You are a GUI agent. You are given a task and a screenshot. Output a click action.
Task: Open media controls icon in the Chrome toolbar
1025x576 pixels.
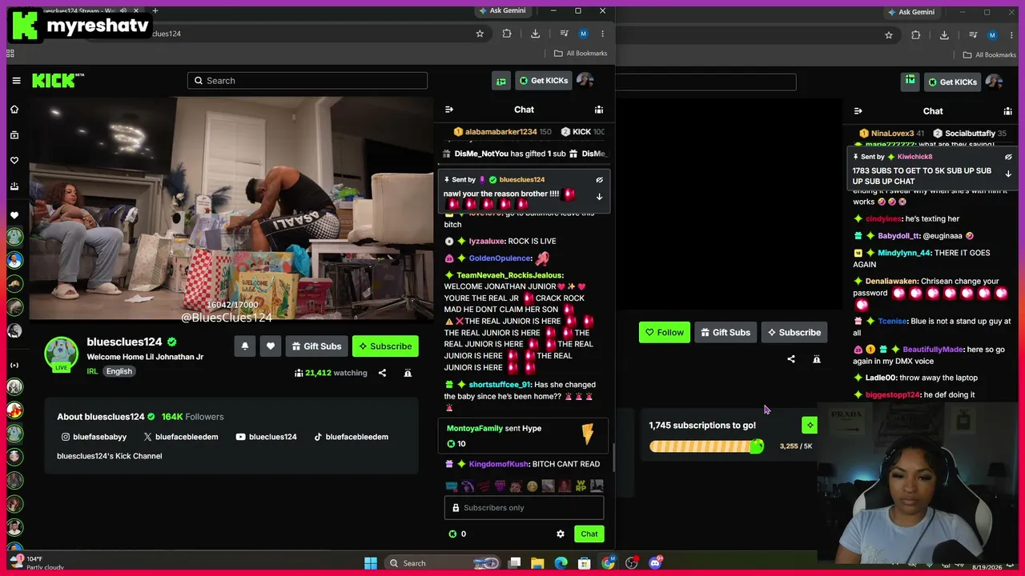point(565,34)
